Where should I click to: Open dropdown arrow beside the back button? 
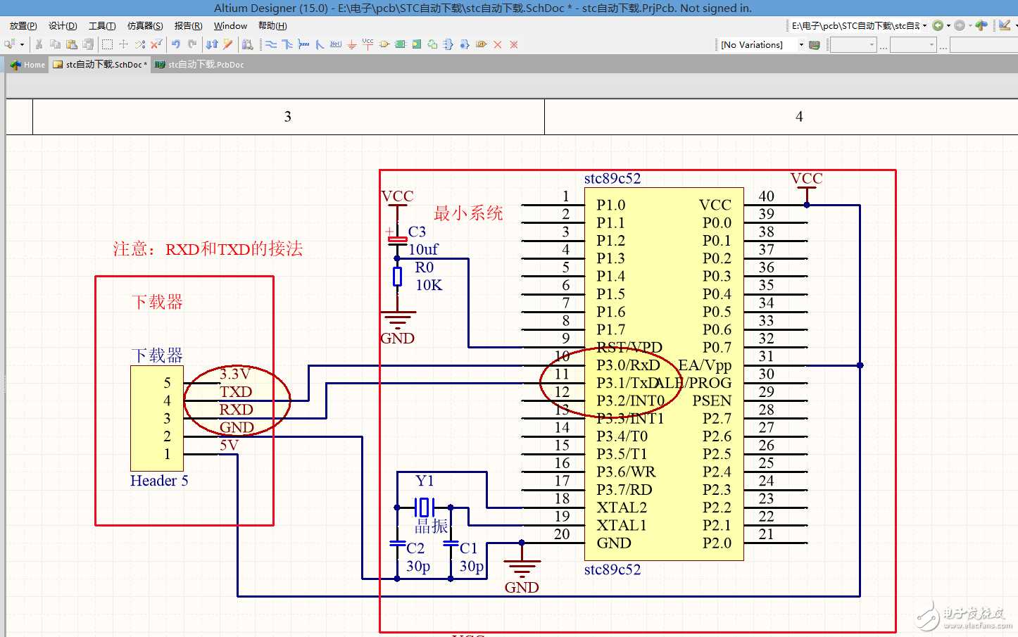click(x=948, y=25)
